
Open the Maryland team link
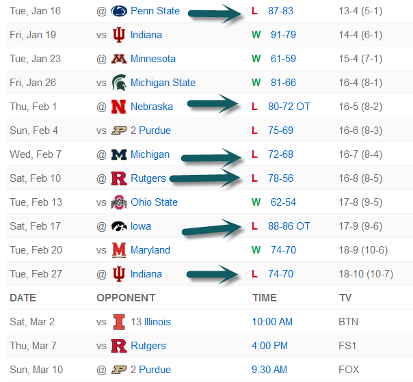click(x=150, y=250)
